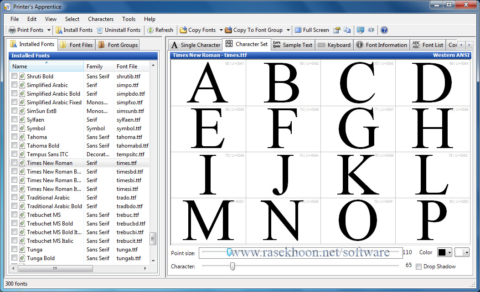The image size is (480, 292).
Task: Click the Sample Text lorem ipsum icon
Action: (277, 45)
